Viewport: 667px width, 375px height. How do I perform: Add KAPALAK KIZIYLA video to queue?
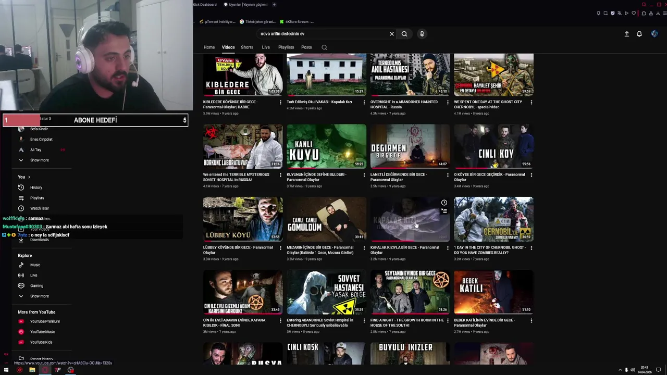[444, 211]
